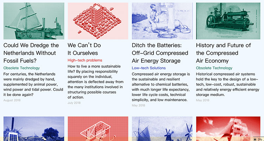
Task: Open "History and Future of Compressed Air Economy"
Action: 223,53
